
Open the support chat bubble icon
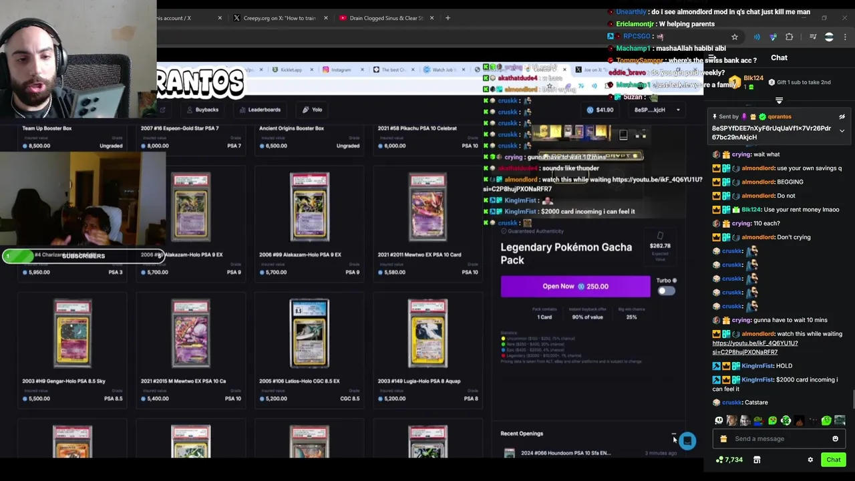point(687,441)
